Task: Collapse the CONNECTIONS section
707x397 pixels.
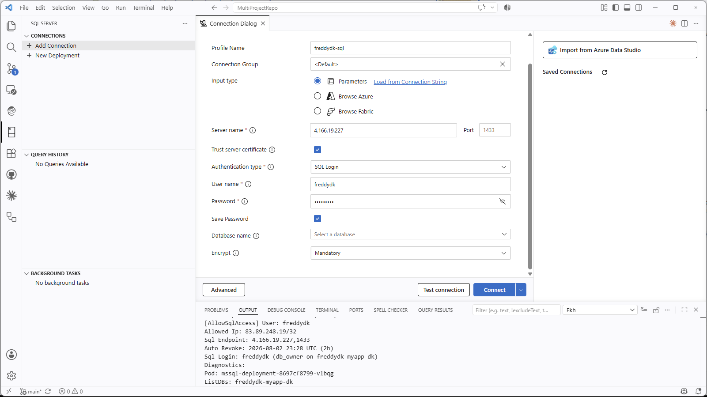Action: tap(48, 36)
